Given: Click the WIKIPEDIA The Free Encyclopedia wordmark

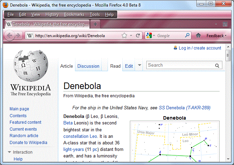Looking at the screenshot, I should pyautogui.click(x=30, y=90).
